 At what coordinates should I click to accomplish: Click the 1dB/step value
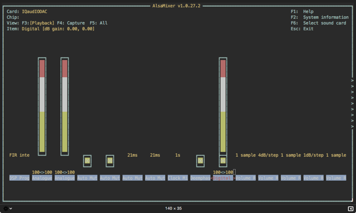313,155
